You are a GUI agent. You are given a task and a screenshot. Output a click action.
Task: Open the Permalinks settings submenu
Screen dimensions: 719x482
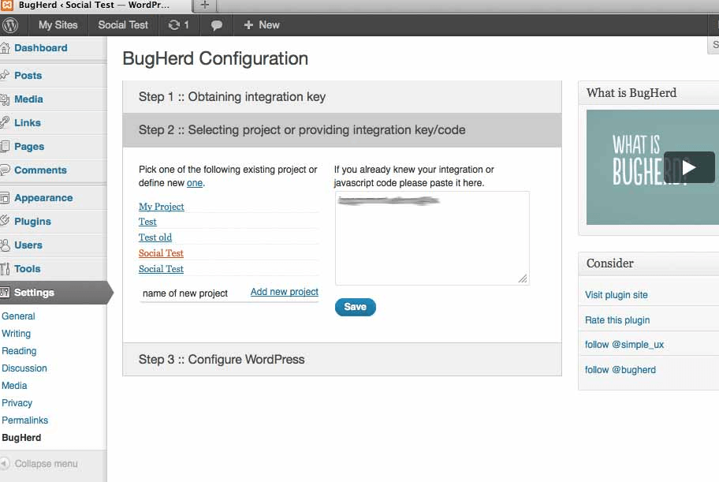(x=24, y=420)
